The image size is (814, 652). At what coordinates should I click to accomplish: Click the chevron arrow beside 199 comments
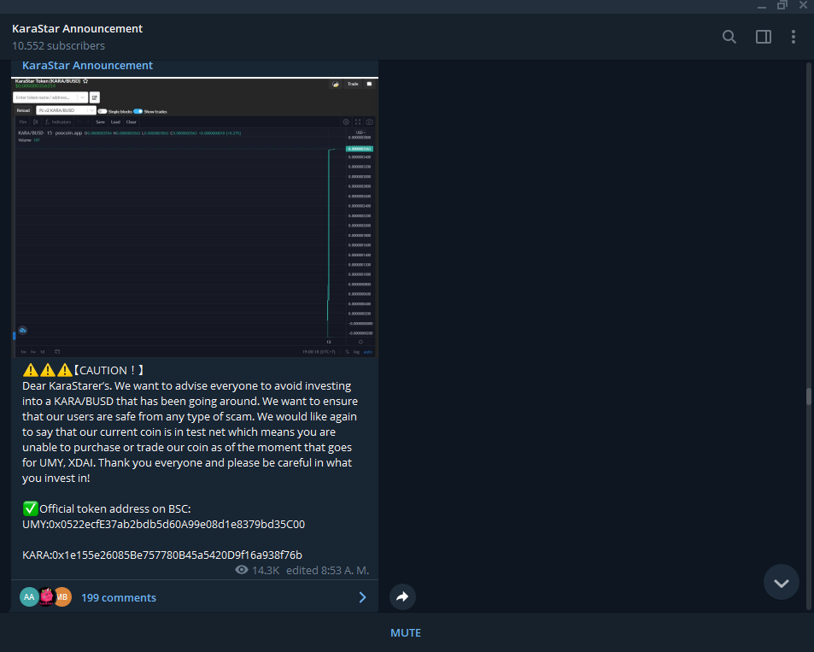[362, 597]
